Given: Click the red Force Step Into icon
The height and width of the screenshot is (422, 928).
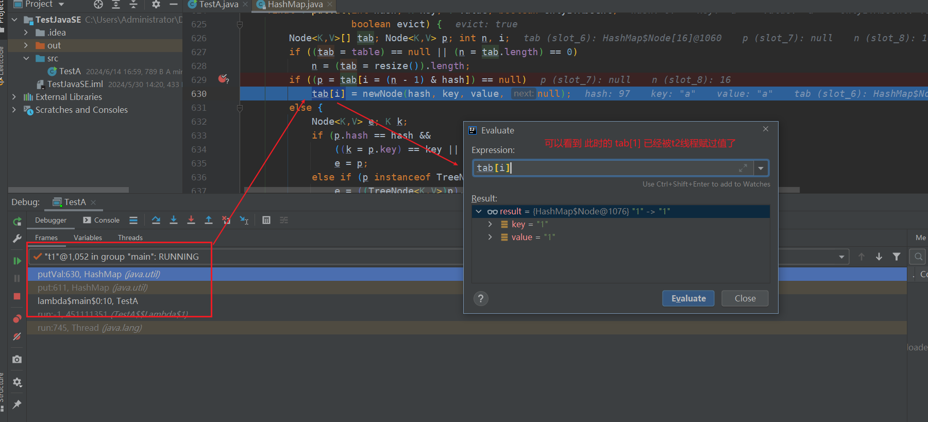Looking at the screenshot, I should coord(191,220).
